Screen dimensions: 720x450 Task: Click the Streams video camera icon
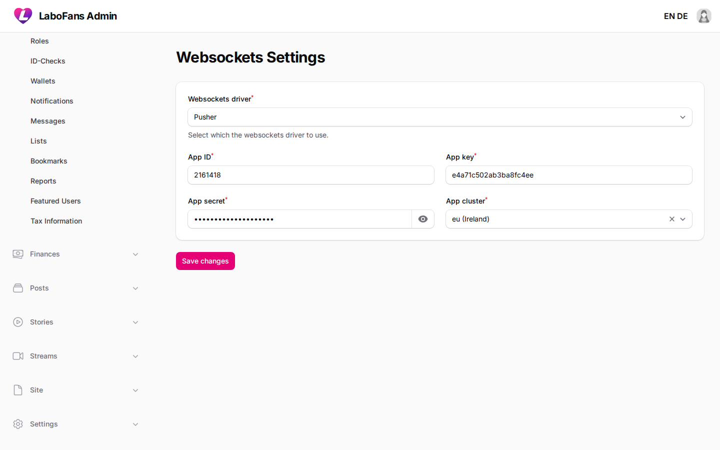click(x=18, y=356)
